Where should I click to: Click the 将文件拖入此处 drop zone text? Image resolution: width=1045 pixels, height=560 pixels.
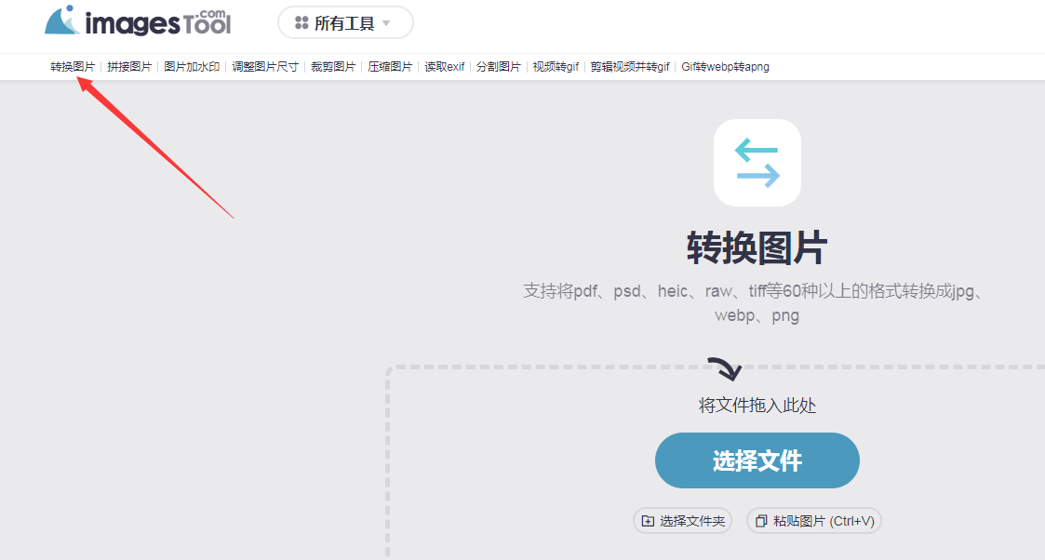pos(757,406)
